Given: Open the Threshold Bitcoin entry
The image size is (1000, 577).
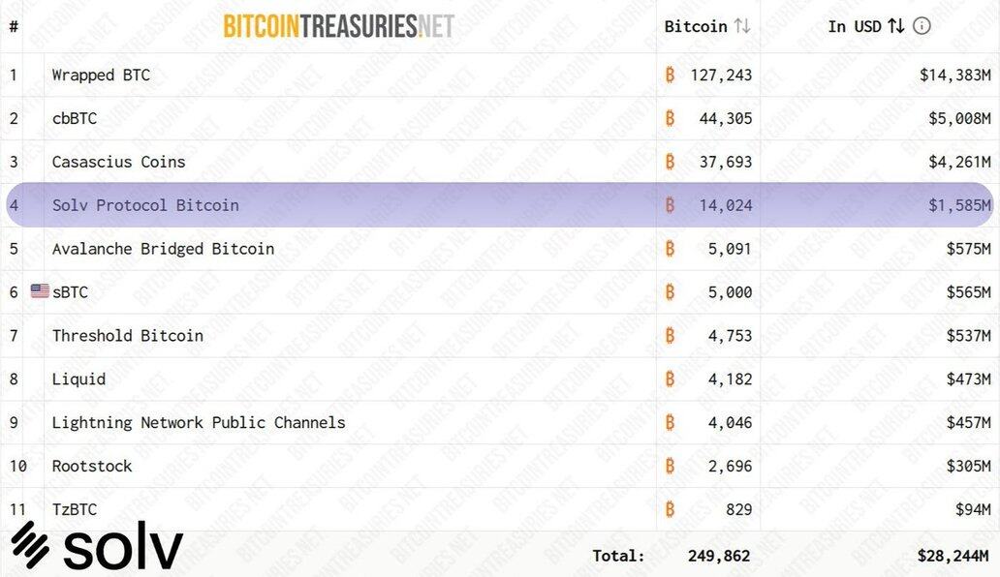Looking at the screenshot, I should pos(128,336).
